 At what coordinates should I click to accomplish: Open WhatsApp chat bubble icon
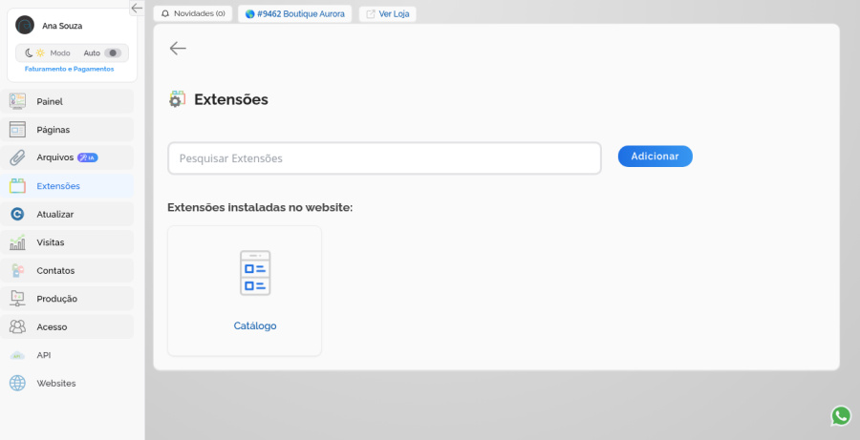pos(841,416)
